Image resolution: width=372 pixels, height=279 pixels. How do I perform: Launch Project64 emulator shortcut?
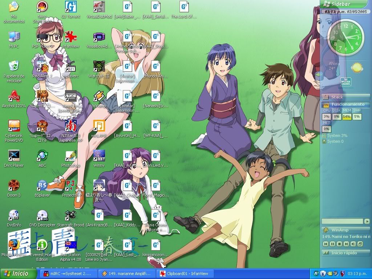point(70,186)
